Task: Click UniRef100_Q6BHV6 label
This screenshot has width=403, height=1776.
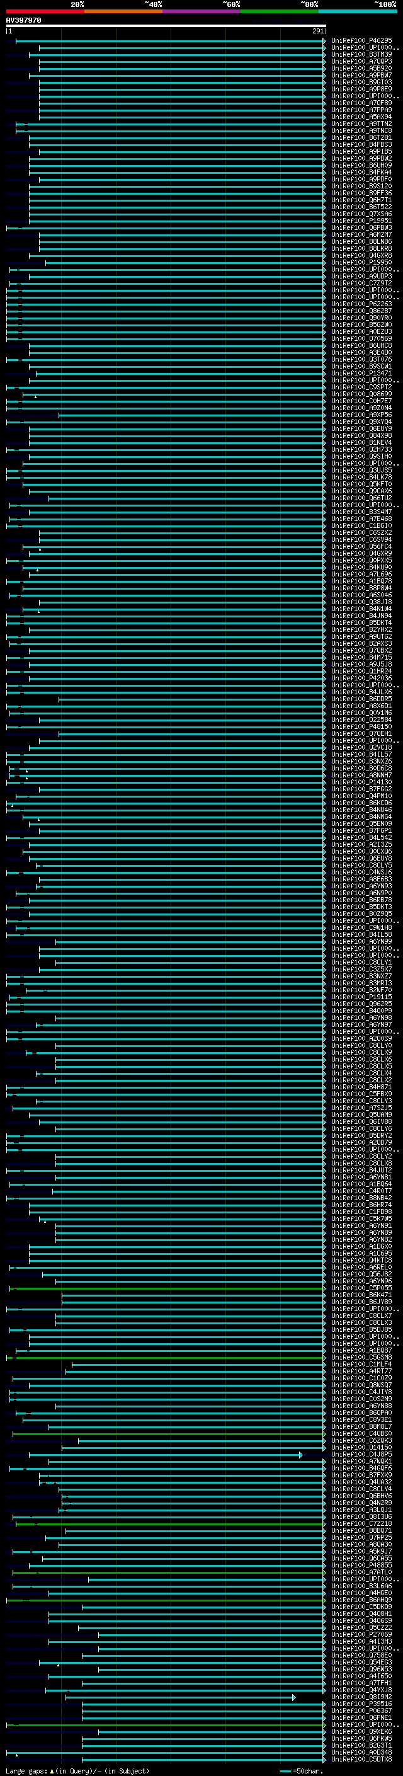Action: (361, 1496)
